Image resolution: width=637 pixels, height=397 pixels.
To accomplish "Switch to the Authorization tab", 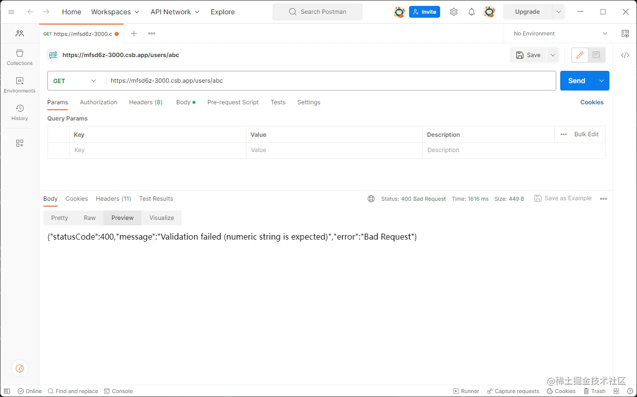I will tap(98, 102).
